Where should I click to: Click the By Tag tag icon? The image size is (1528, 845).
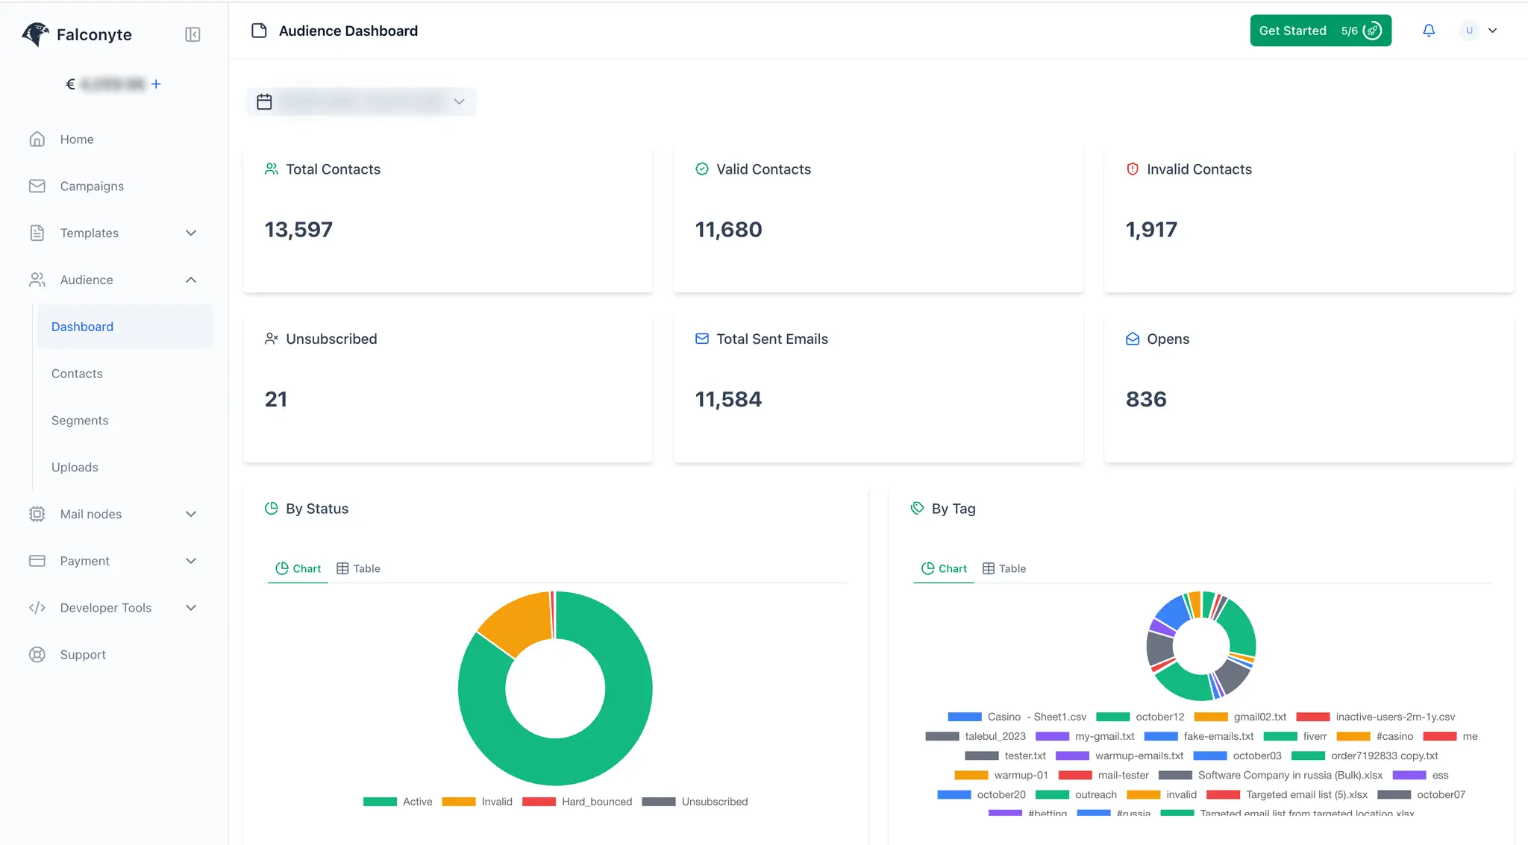[x=918, y=509]
